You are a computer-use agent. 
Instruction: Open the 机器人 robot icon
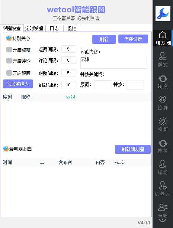(163, 185)
